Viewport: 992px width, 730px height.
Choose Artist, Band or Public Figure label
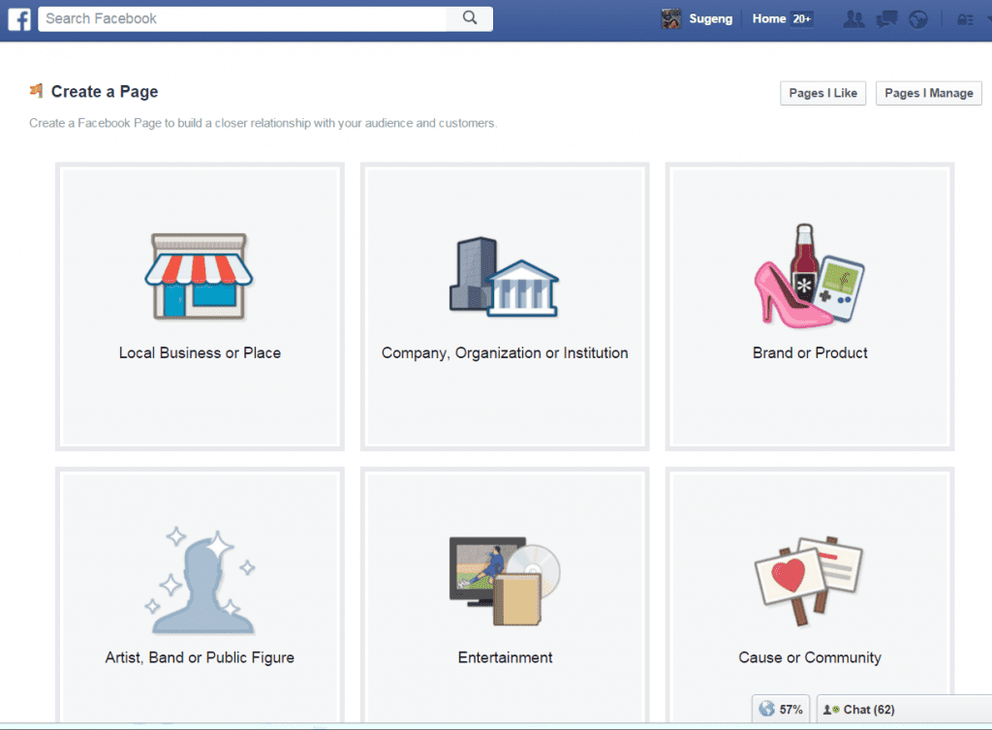tap(200, 657)
